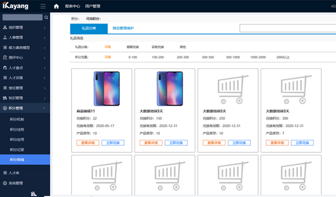Collapse the 积分管理 menu section

coord(45,108)
